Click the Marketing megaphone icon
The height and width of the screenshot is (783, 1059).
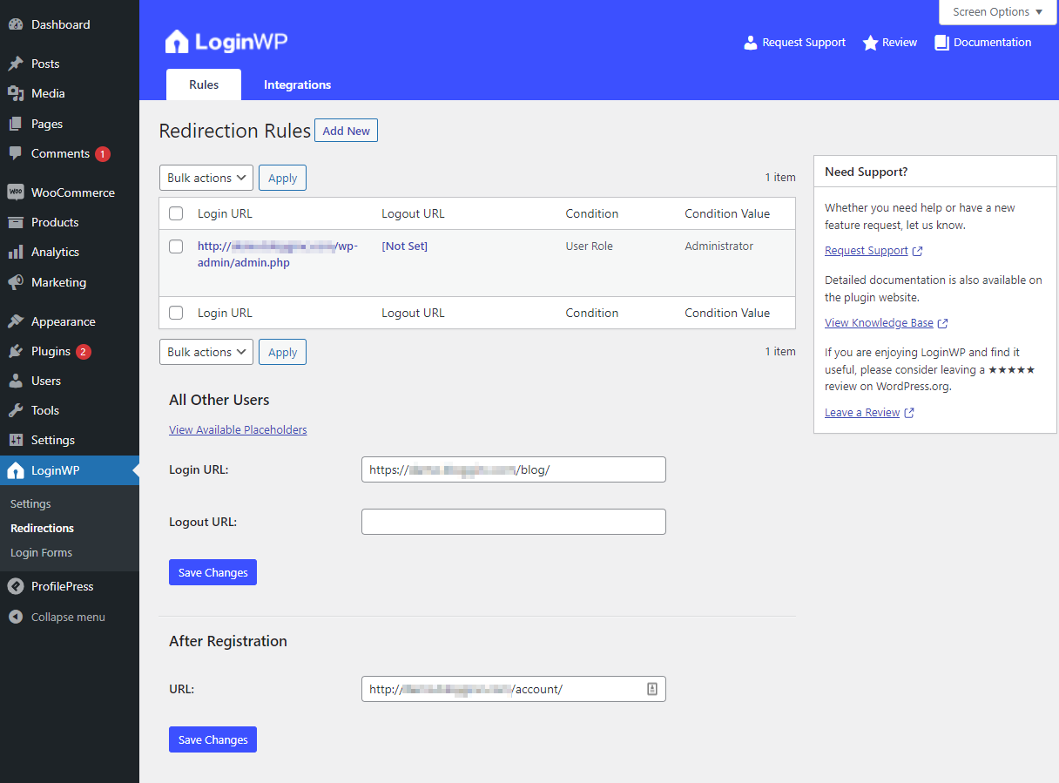[16, 282]
